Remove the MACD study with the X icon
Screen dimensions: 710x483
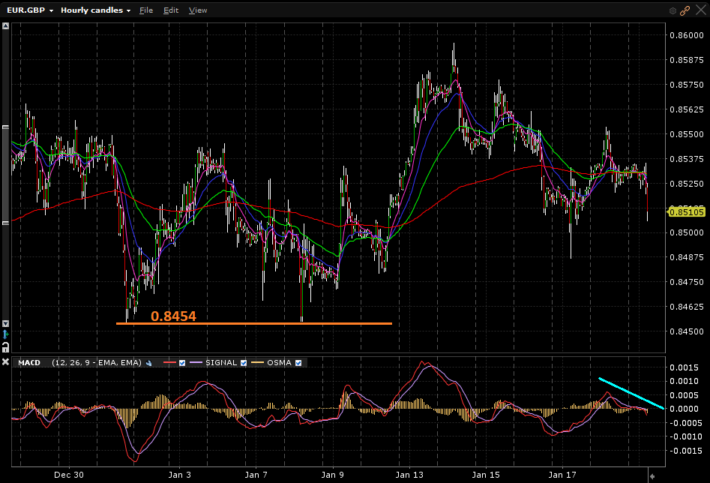(x=5, y=361)
